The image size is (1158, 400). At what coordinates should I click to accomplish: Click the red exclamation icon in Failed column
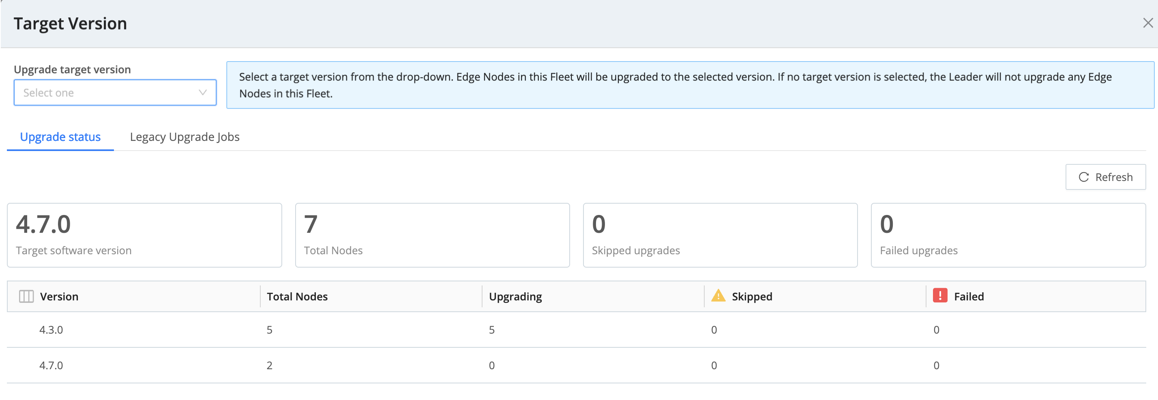942,296
